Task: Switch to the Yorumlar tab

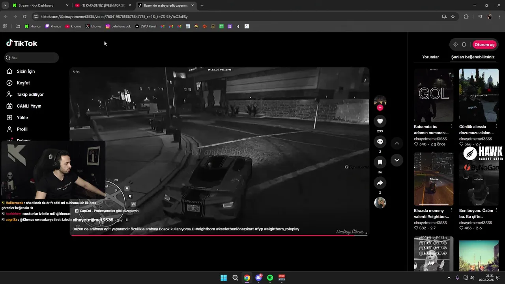Action: (430, 57)
